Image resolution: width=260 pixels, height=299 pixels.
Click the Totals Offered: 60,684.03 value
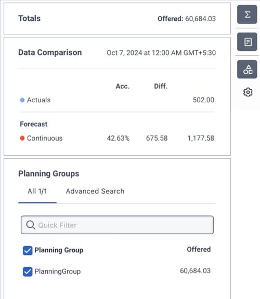[187, 19]
